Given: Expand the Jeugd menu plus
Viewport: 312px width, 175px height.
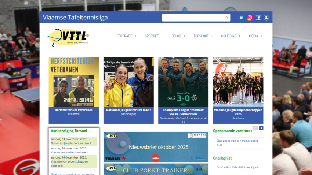Looking at the screenshot, I should (184, 36).
